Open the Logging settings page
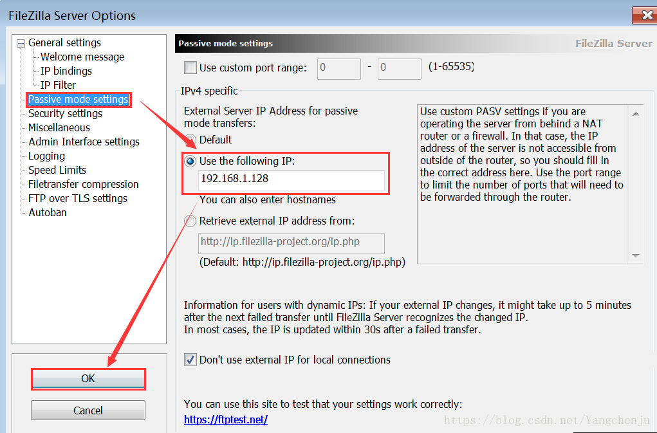The width and height of the screenshot is (657, 433). (x=46, y=156)
